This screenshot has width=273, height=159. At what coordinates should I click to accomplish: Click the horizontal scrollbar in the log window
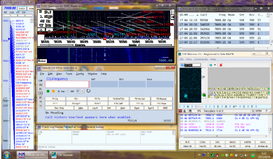[218, 48]
